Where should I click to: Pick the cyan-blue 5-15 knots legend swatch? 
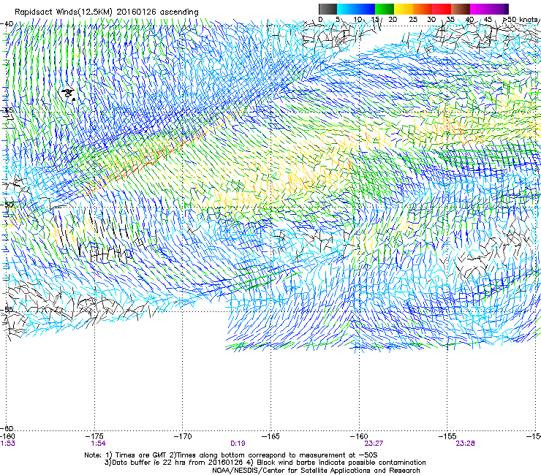(x=356, y=9)
